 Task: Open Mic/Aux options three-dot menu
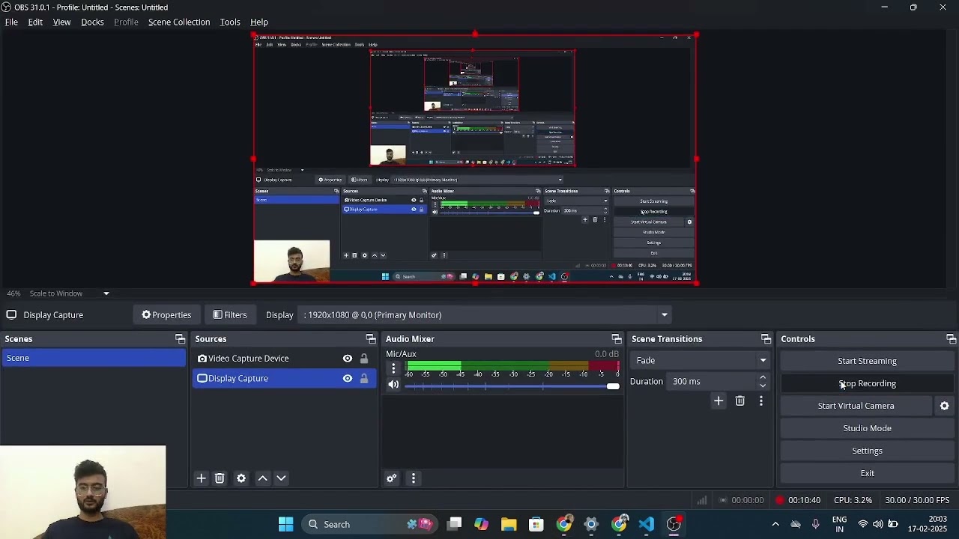pos(393,368)
